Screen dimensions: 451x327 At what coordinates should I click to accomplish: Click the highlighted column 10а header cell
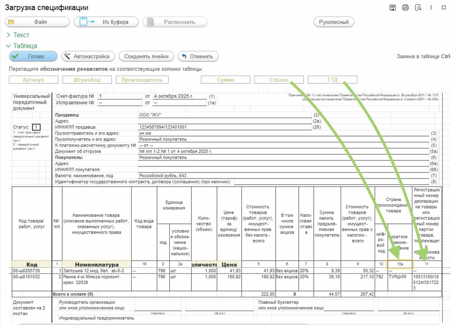tap(400, 264)
